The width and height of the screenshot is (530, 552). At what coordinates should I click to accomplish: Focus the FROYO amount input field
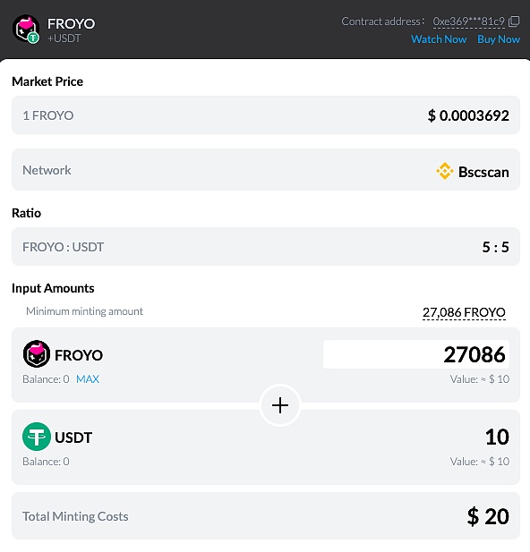pyautogui.click(x=416, y=354)
